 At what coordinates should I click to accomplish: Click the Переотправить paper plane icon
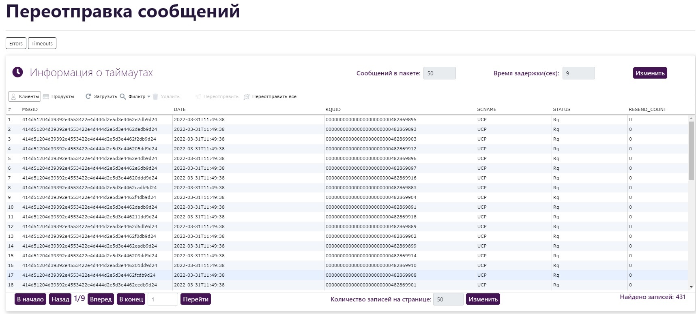[198, 97]
